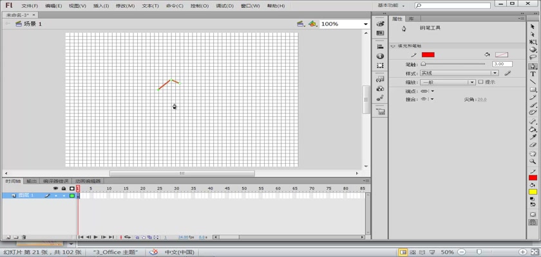Viewport: 541px width, 257px height.
Task: Play the timeline animation
Action: pos(95,237)
